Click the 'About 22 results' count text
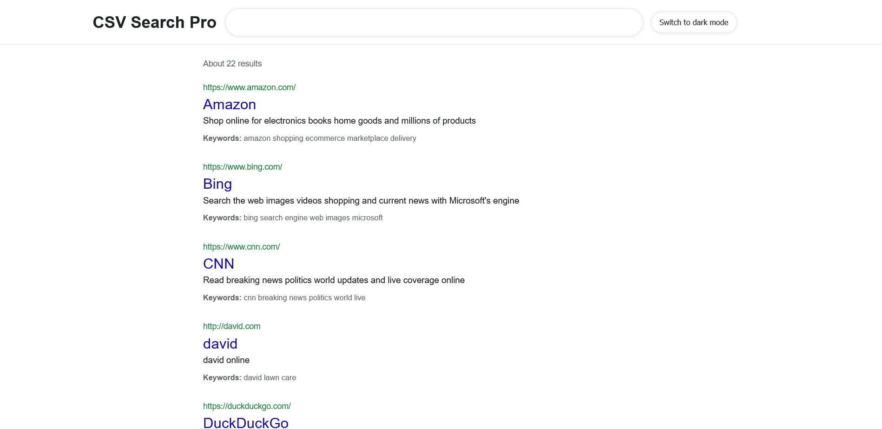Viewport: 882px width, 429px height. [232, 64]
